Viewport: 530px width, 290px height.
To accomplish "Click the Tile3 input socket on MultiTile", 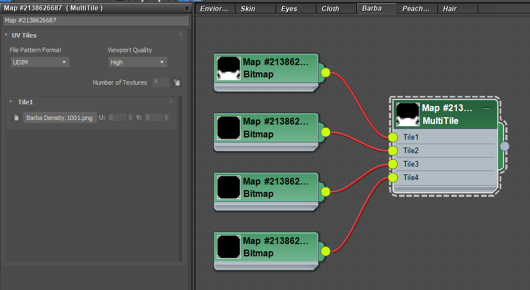I will coord(393,164).
